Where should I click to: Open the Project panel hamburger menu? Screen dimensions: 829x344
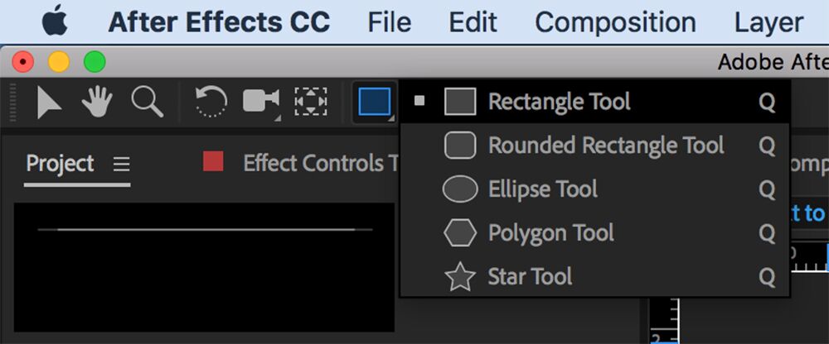click(121, 164)
